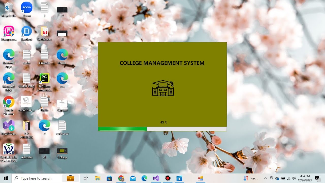Open the 'css' Edge file
Screen dimensions: 325x183
click(62, 81)
